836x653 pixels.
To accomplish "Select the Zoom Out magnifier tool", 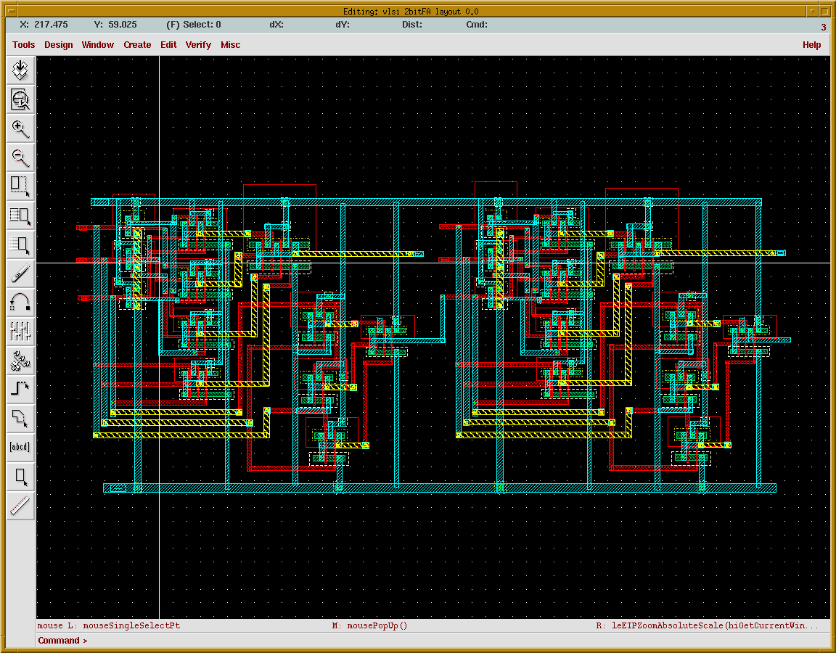I will click(20, 157).
